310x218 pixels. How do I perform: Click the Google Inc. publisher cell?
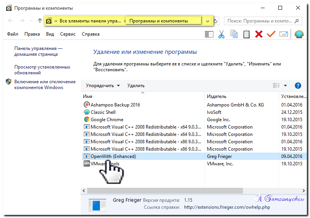[x=219, y=120]
